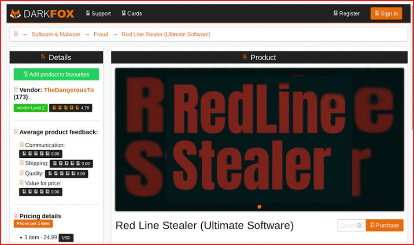Click the USD currency label
Image resolution: width=414 pixels, height=245 pixels.
66,238
